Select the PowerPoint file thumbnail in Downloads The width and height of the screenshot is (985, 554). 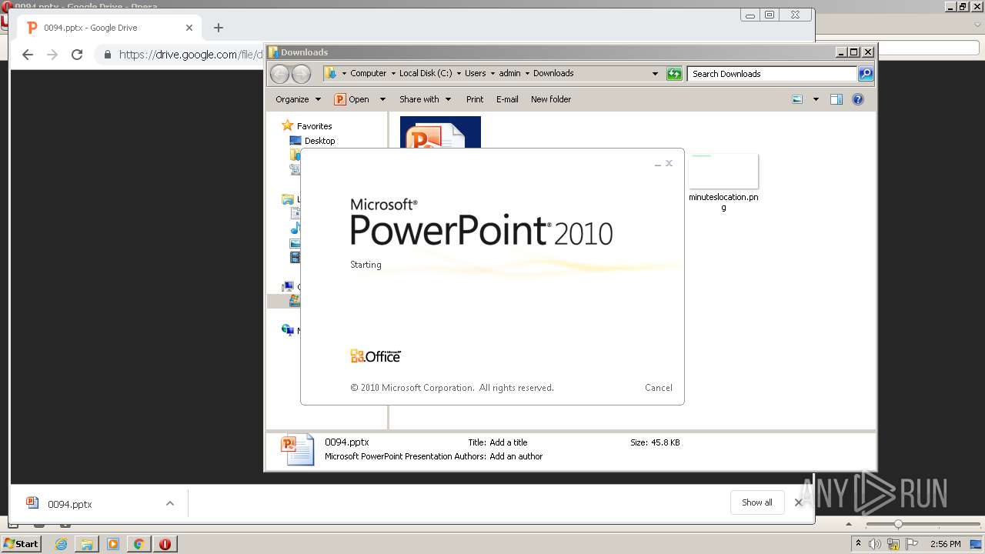pos(440,132)
